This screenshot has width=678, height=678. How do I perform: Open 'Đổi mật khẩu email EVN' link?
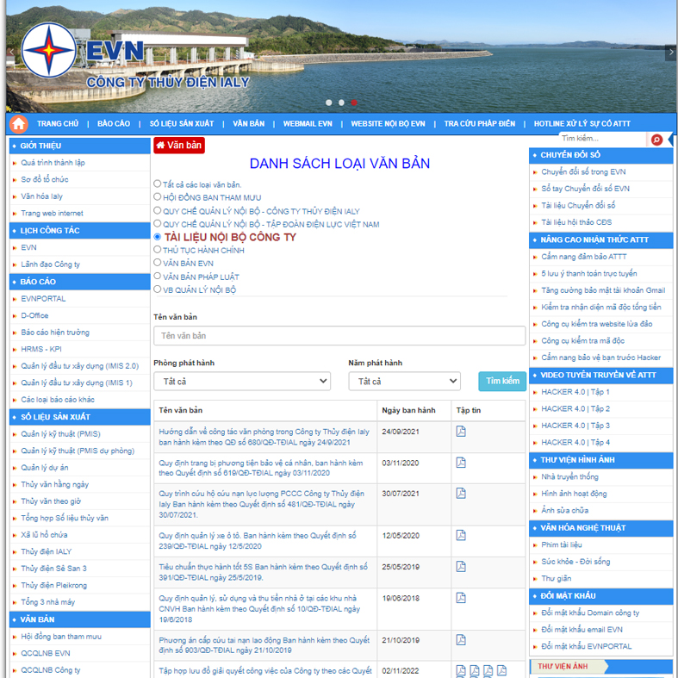coord(582,630)
